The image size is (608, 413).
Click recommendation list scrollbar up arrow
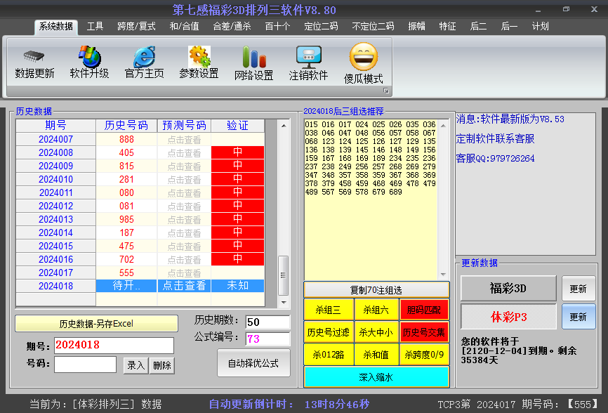click(x=443, y=126)
